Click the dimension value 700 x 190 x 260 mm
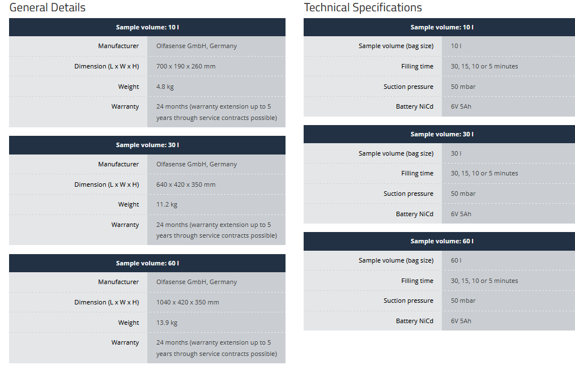 pos(186,66)
